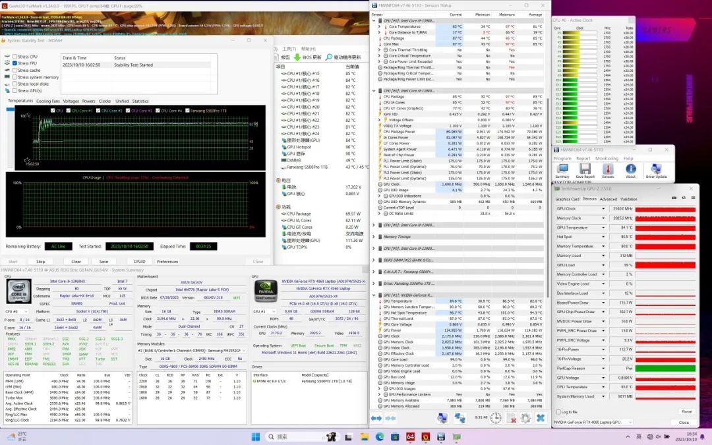Click the clock reset icon in sensors footer
This screenshot has height=445, width=712.
(x=496, y=418)
